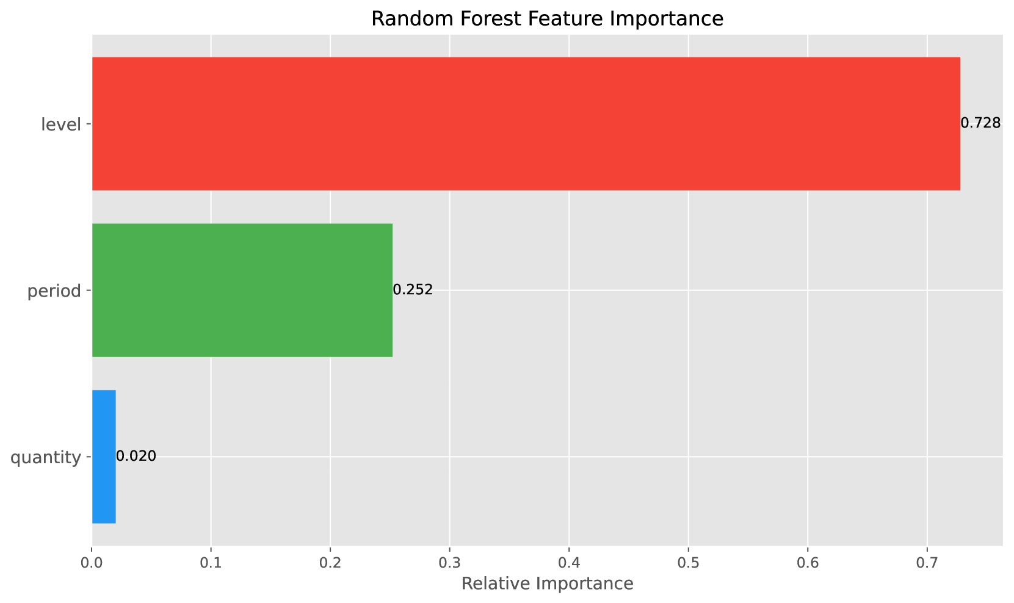Click the Relative Importance axis label
The height and width of the screenshot is (603, 1014).
click(x=547, y=584)
